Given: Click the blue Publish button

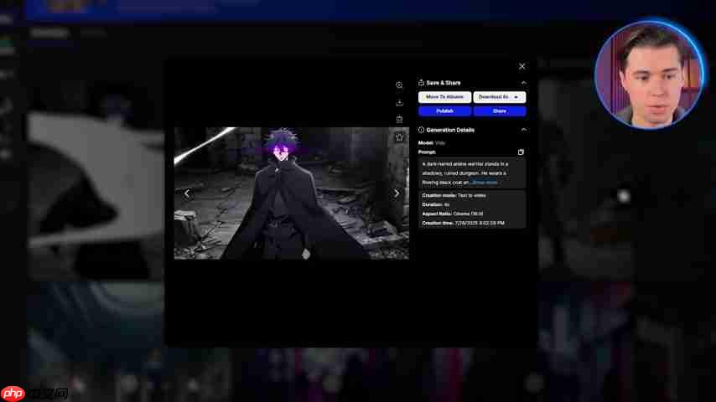Looking at the screenshot, I should 444,111.
